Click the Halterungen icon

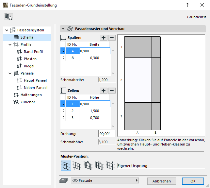pyautogui.click(x=16, y=95)
